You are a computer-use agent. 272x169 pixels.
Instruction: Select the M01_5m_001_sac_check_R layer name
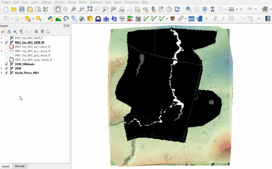point(32,46)
